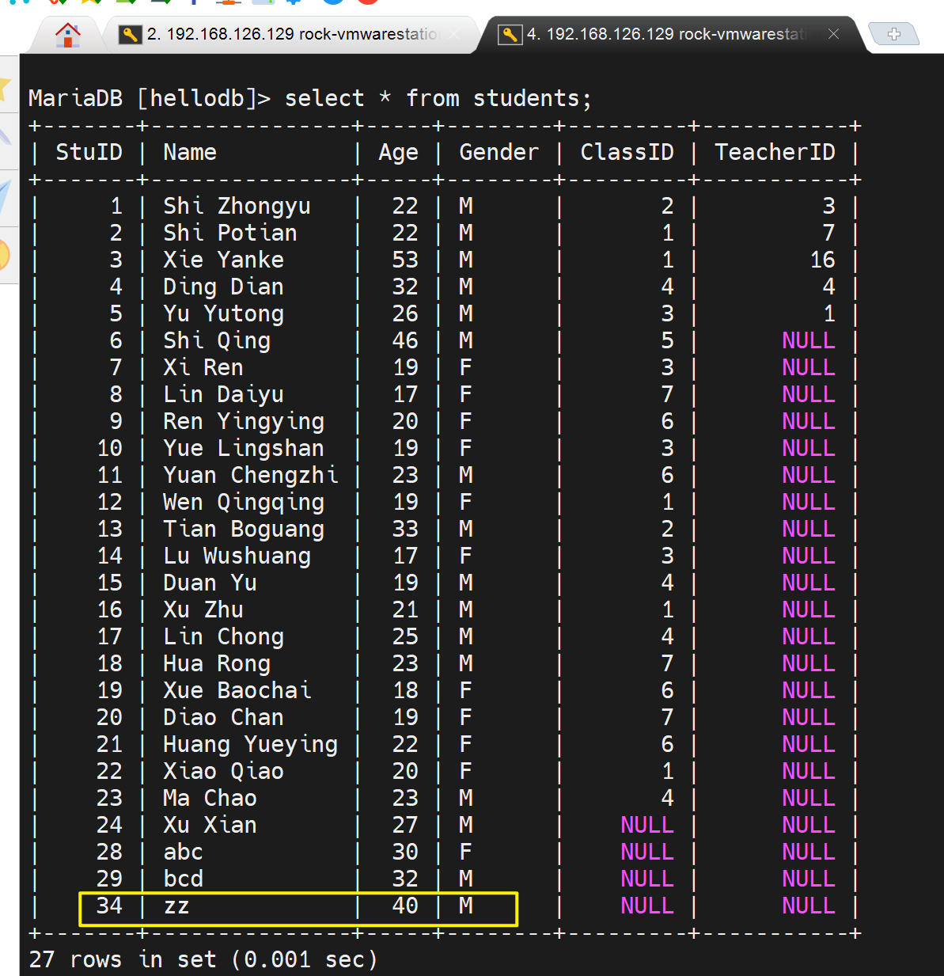Image resolution: width=944 pixels, height=976 pixels.
Task: Click the name Huang Yueying in terminal
Action: [250, 744]
